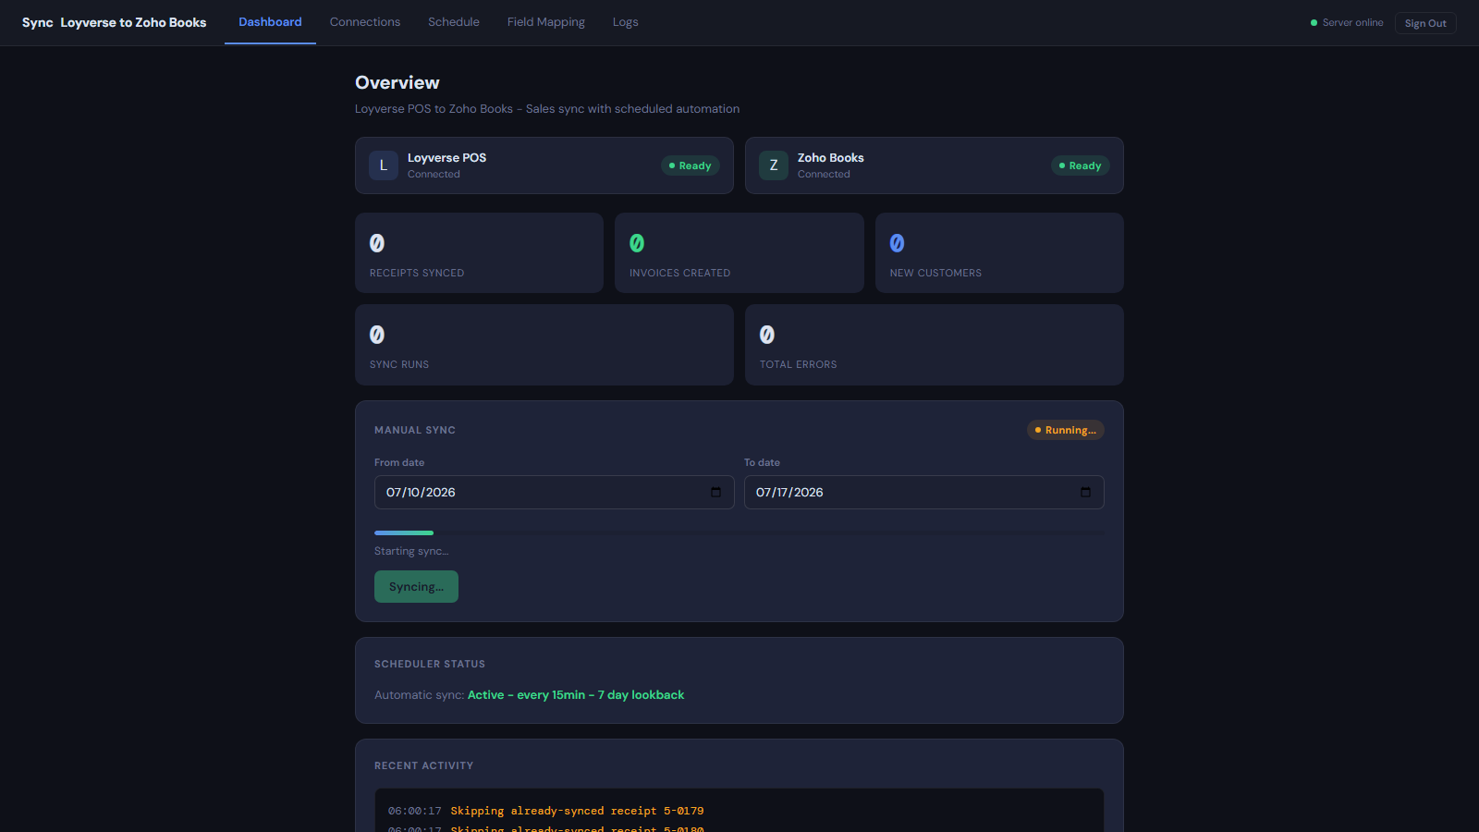
Task: Click the "MANUAL SYNC" section label
Action: 415,430
